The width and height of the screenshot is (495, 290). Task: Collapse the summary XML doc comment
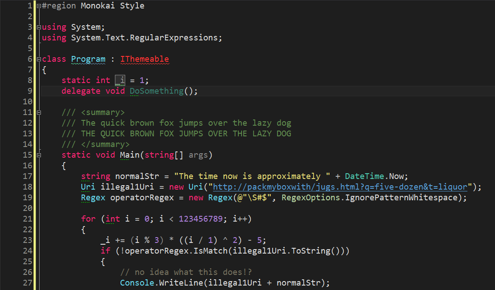click(38, 112)
